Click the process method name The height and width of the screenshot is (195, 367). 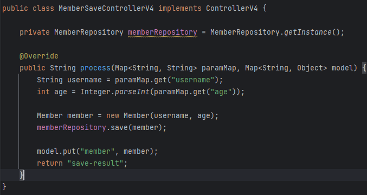coord(95,68)
